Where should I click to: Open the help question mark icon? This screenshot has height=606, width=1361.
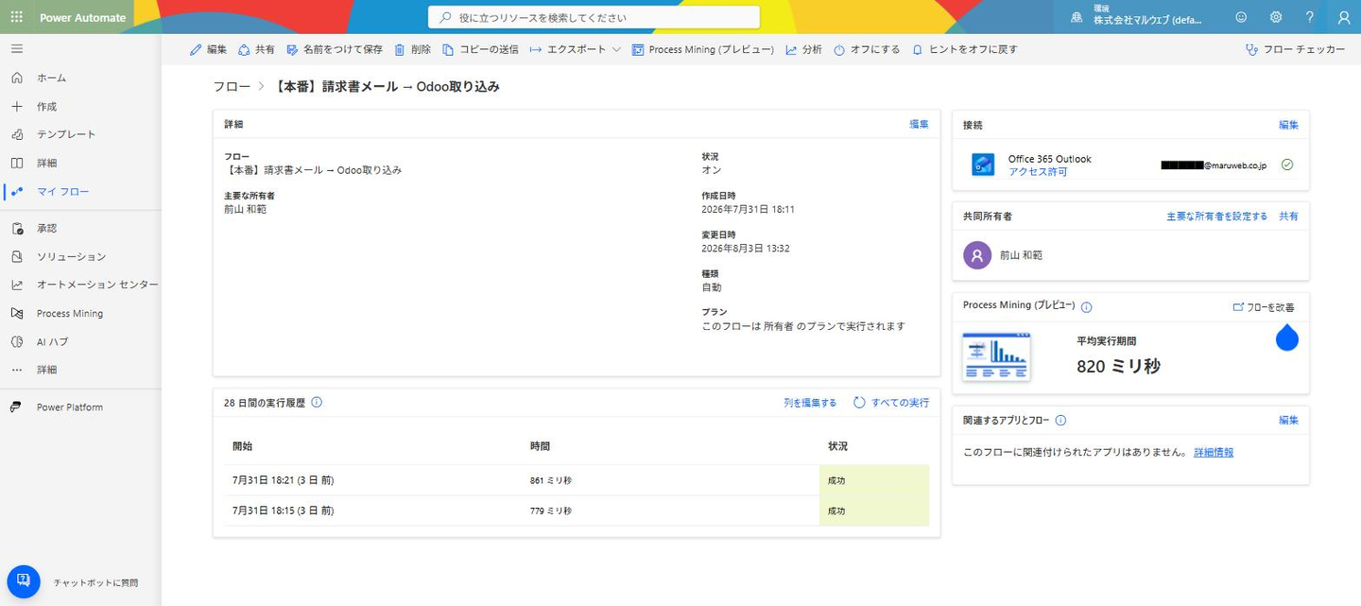click(1310, 17)
